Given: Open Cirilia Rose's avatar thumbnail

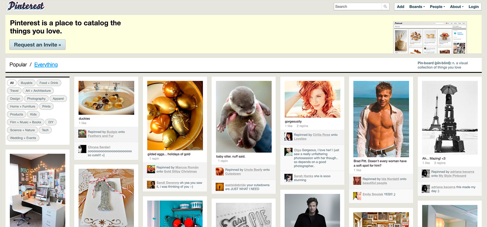Looking at the screenshot, I should coord(288,137).
